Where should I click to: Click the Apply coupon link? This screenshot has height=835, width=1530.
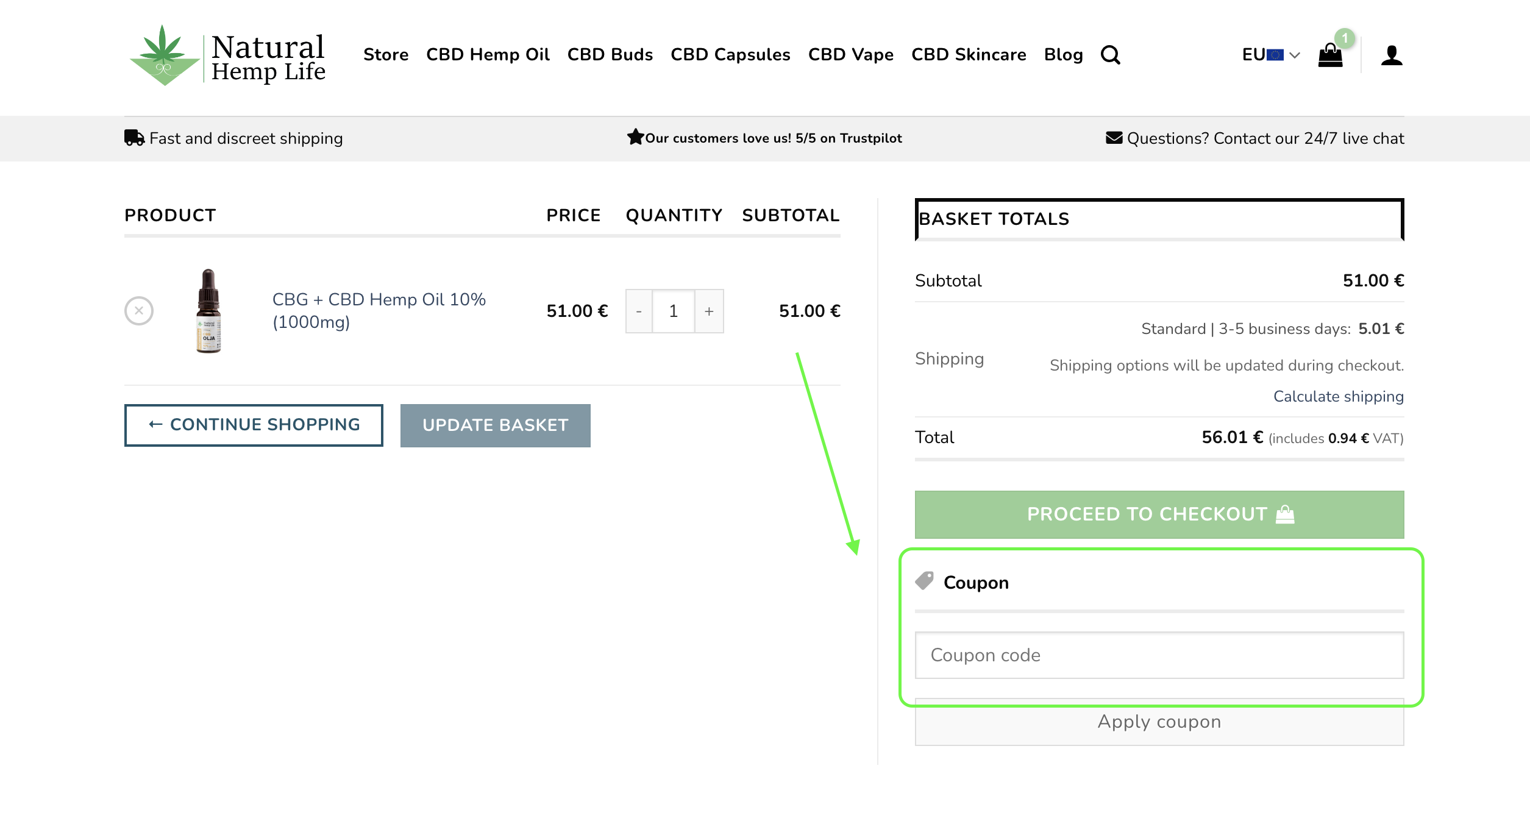1159,722
